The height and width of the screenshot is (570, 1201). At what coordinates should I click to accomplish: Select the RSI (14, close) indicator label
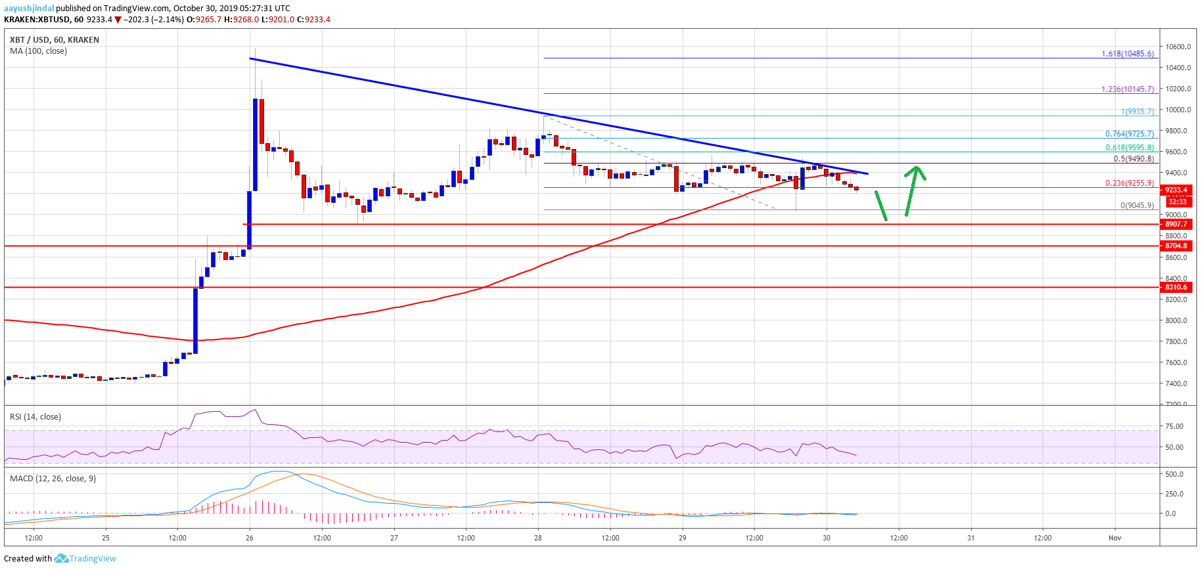(x=35, y=417)
